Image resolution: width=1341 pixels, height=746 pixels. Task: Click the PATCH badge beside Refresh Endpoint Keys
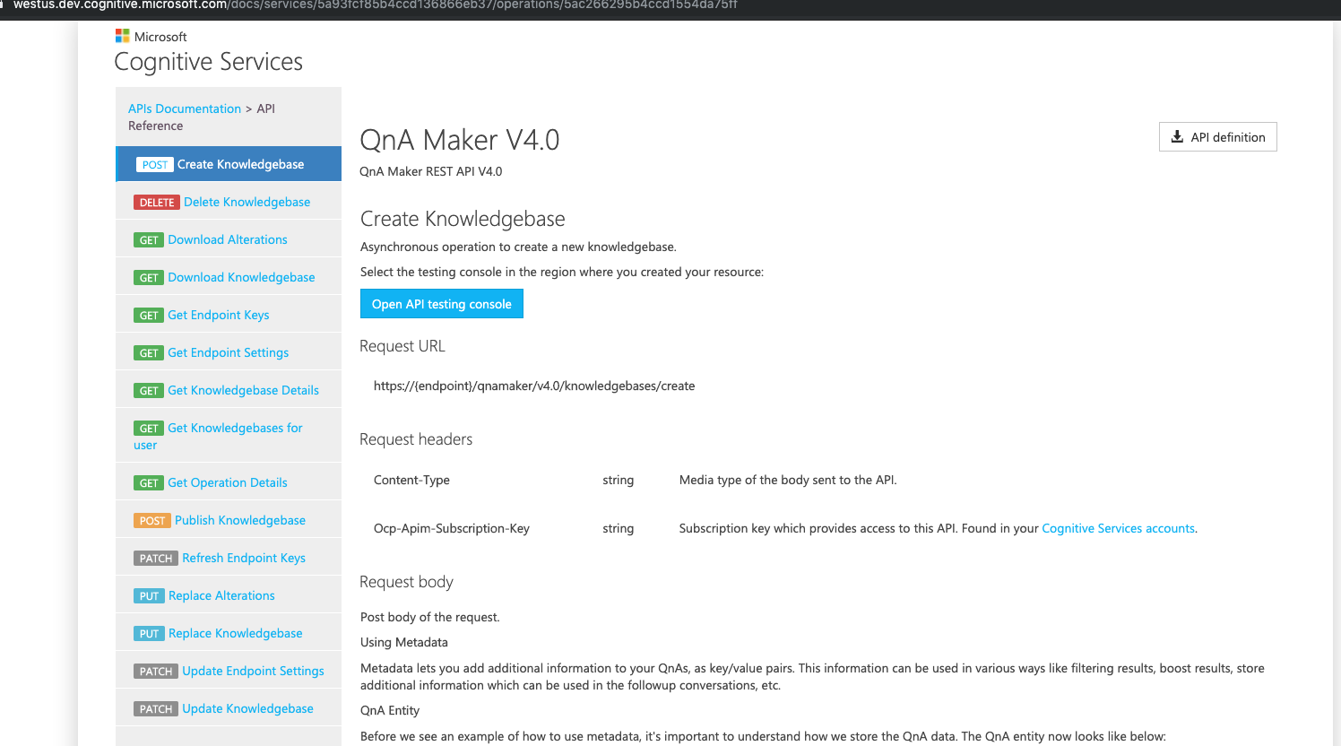tap(156, 559)
